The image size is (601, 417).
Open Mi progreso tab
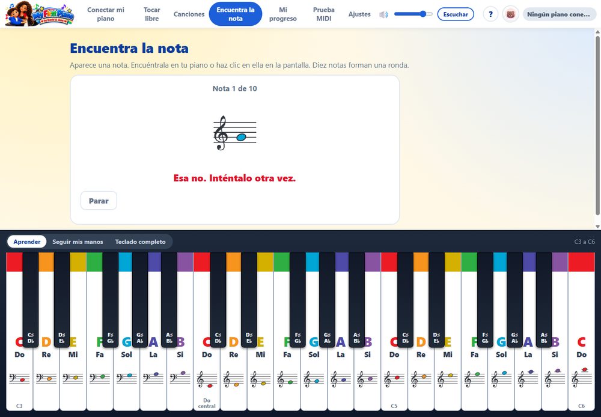[x=283, y=14]
